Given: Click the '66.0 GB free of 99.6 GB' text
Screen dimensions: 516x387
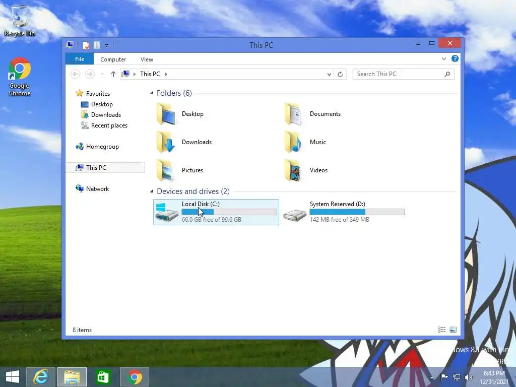Looking at the screenshot, I should (x=212, y=220).
